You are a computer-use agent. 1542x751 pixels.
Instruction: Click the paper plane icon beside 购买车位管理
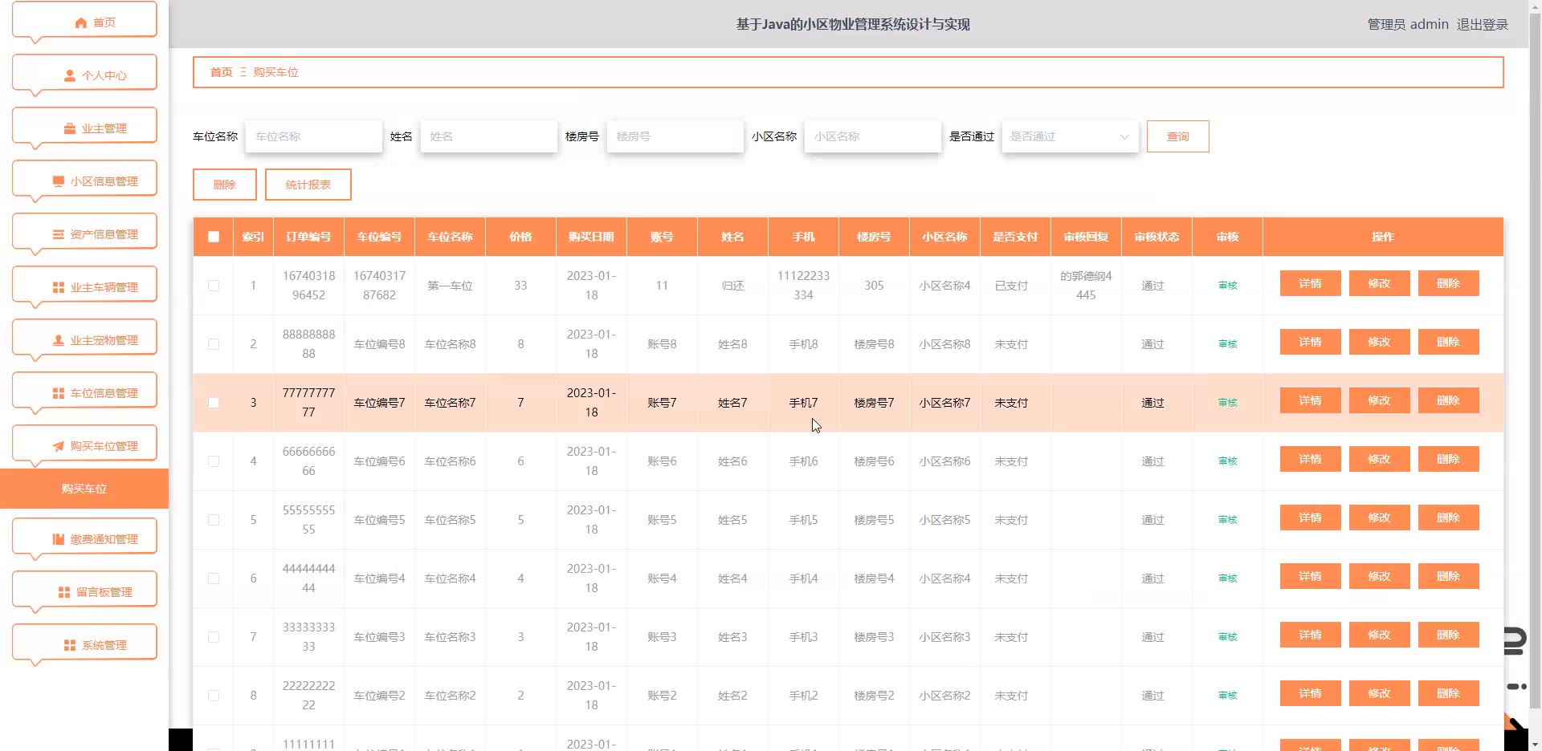pos(59,446)
